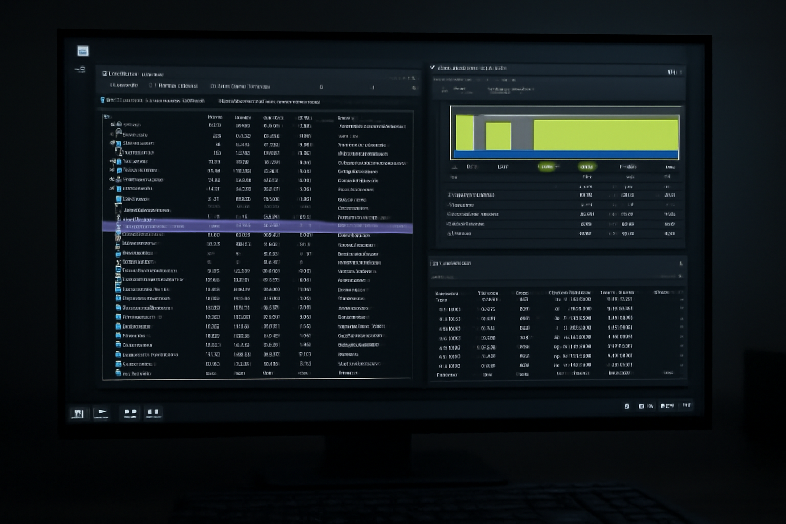This screenshot has height=524, width=786.
Task: Select the taskbar icon showing two rounded squares
Action: click(x=130, y=412)
